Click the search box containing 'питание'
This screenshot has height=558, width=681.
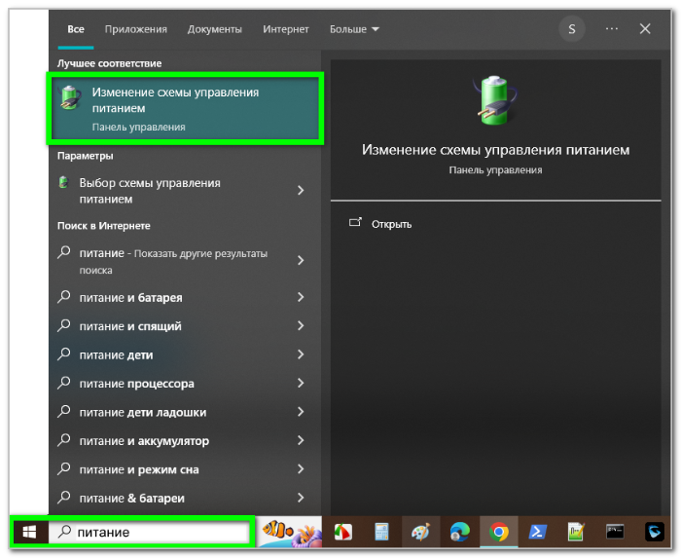pyautogui.click(x=156, y=533)
